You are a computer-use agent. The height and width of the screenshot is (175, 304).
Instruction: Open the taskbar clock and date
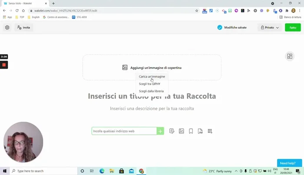click(286, 171)
